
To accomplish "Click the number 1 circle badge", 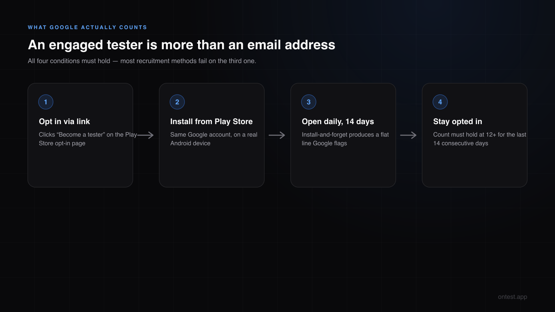I will pyautogui.click(x=46, y=102).
